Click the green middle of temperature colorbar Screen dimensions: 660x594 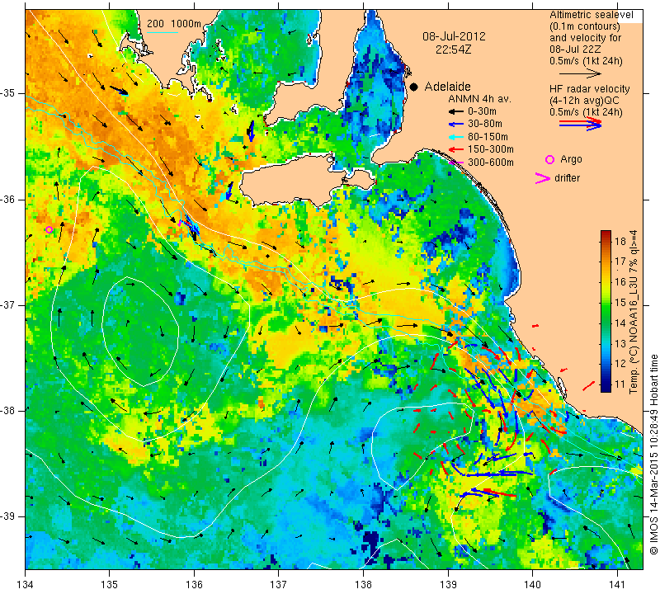(x=606, y=312)
